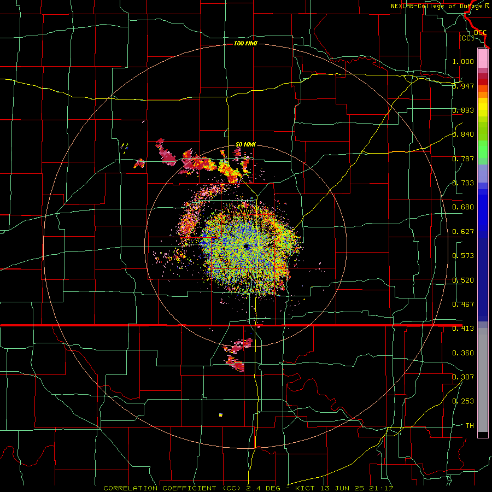Screen dimensions: 492x492
Task: Click the DCC label above the color scale
Action: [480, 33]
